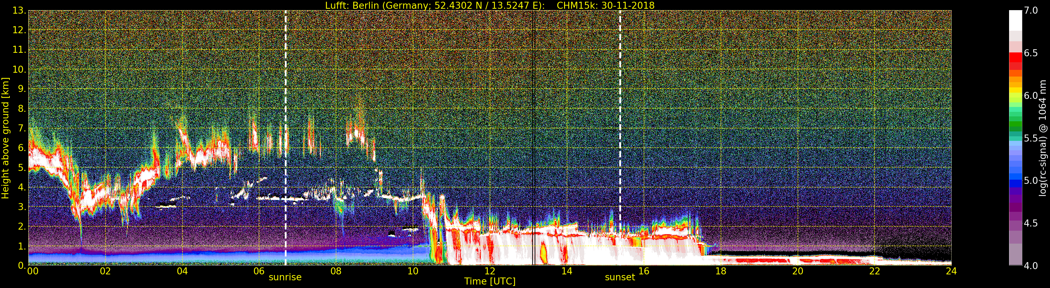Click the x-axis tick label '20'
The width and height of the screenshot is (1050, 288).
pos(797,271)
